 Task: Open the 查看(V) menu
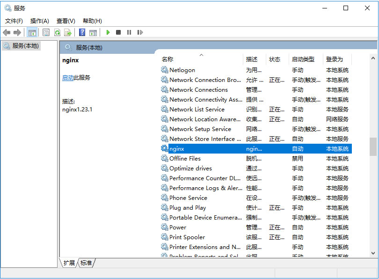[x=66, y=21]
